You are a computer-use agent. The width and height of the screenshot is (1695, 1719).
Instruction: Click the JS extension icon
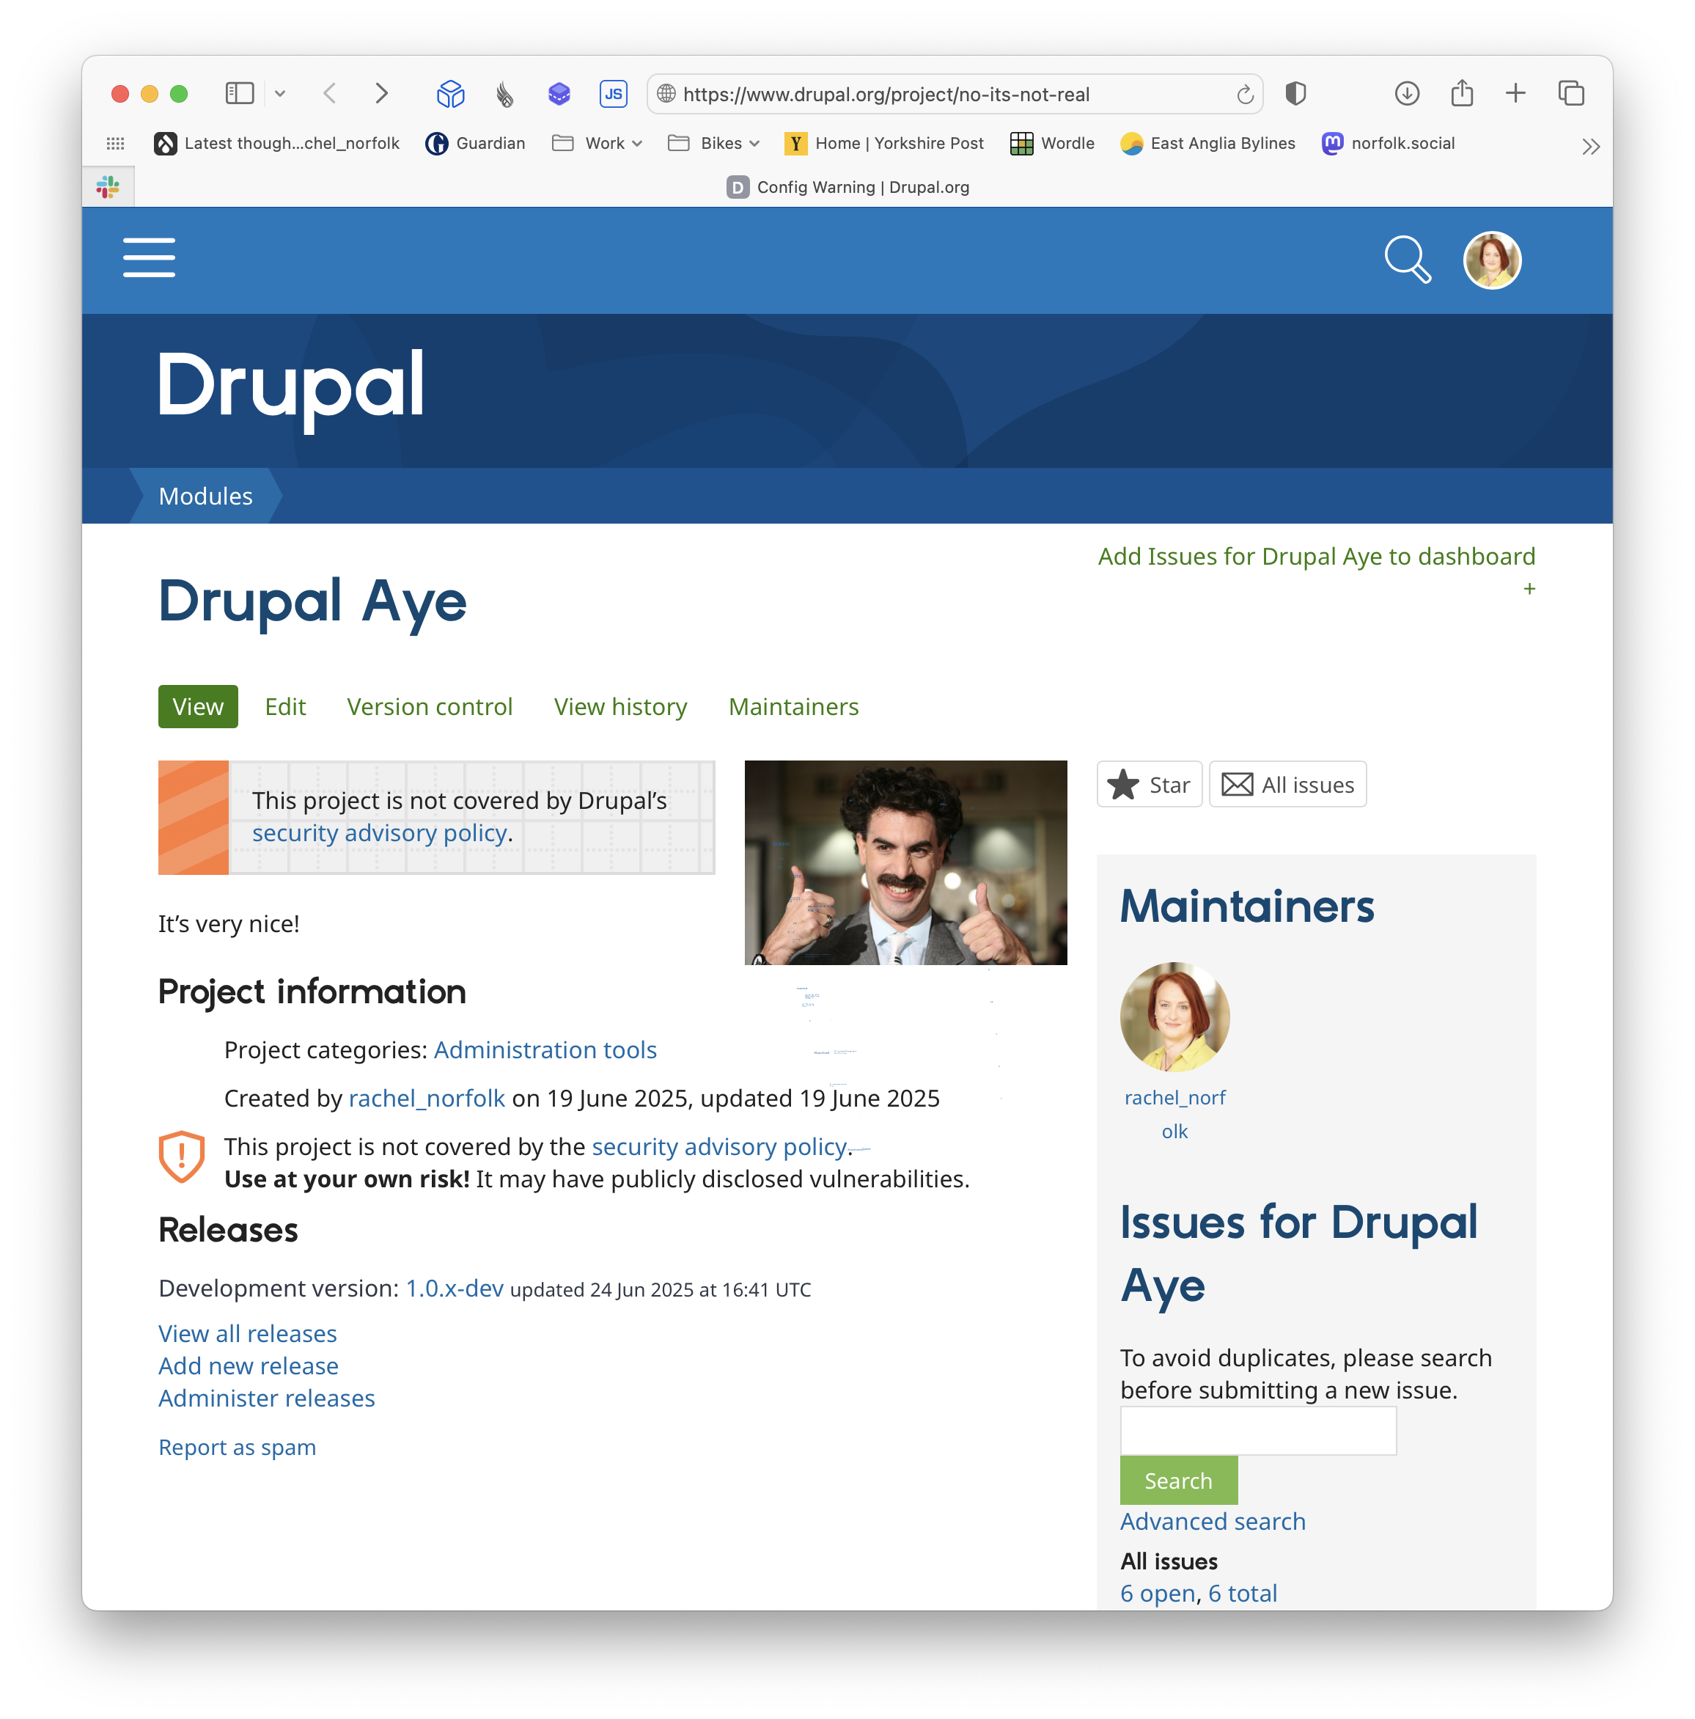(613, 93)
